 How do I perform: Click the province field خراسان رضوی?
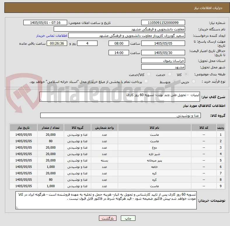click(163, 60)
